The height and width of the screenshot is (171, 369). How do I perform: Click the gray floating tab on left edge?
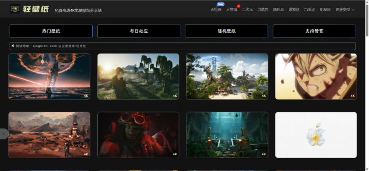pyautogui.click(x=4, y=134)
